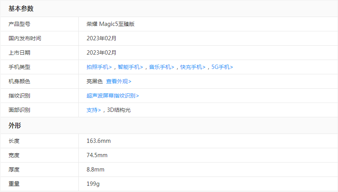Click the 亮黑色 color text
Screen dimensions: 338x192
pos(95,82)
